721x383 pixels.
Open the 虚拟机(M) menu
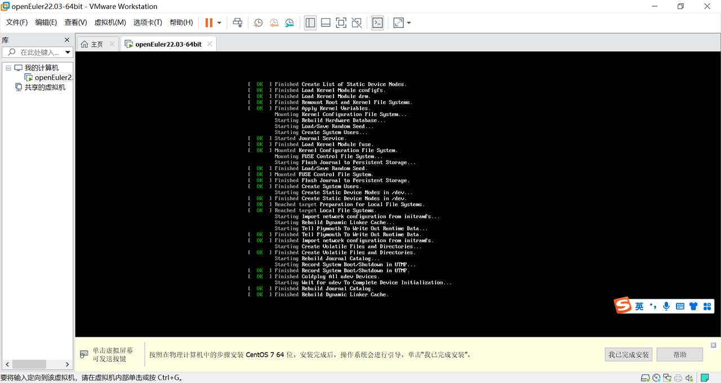110,23
